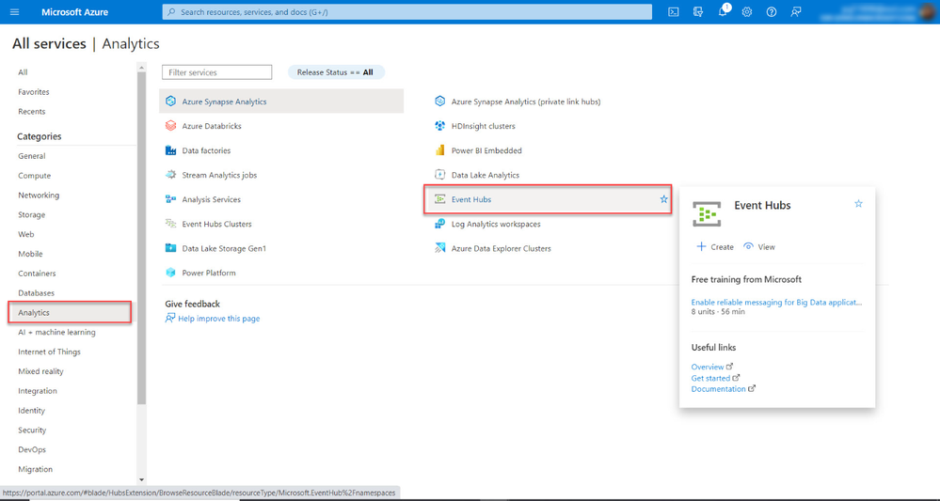This screenshot has height=501, width=940.
Task: Click View in the Event Hubs card
Action: point(759,247)
